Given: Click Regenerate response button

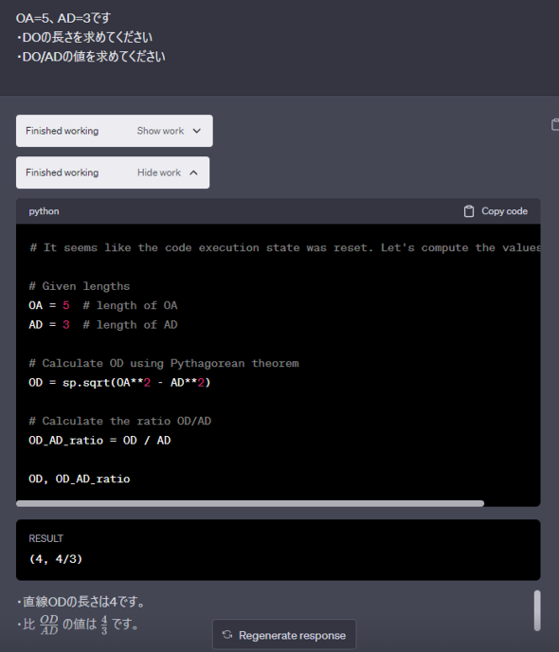Looking at the screenshot, I should point(284,635).
